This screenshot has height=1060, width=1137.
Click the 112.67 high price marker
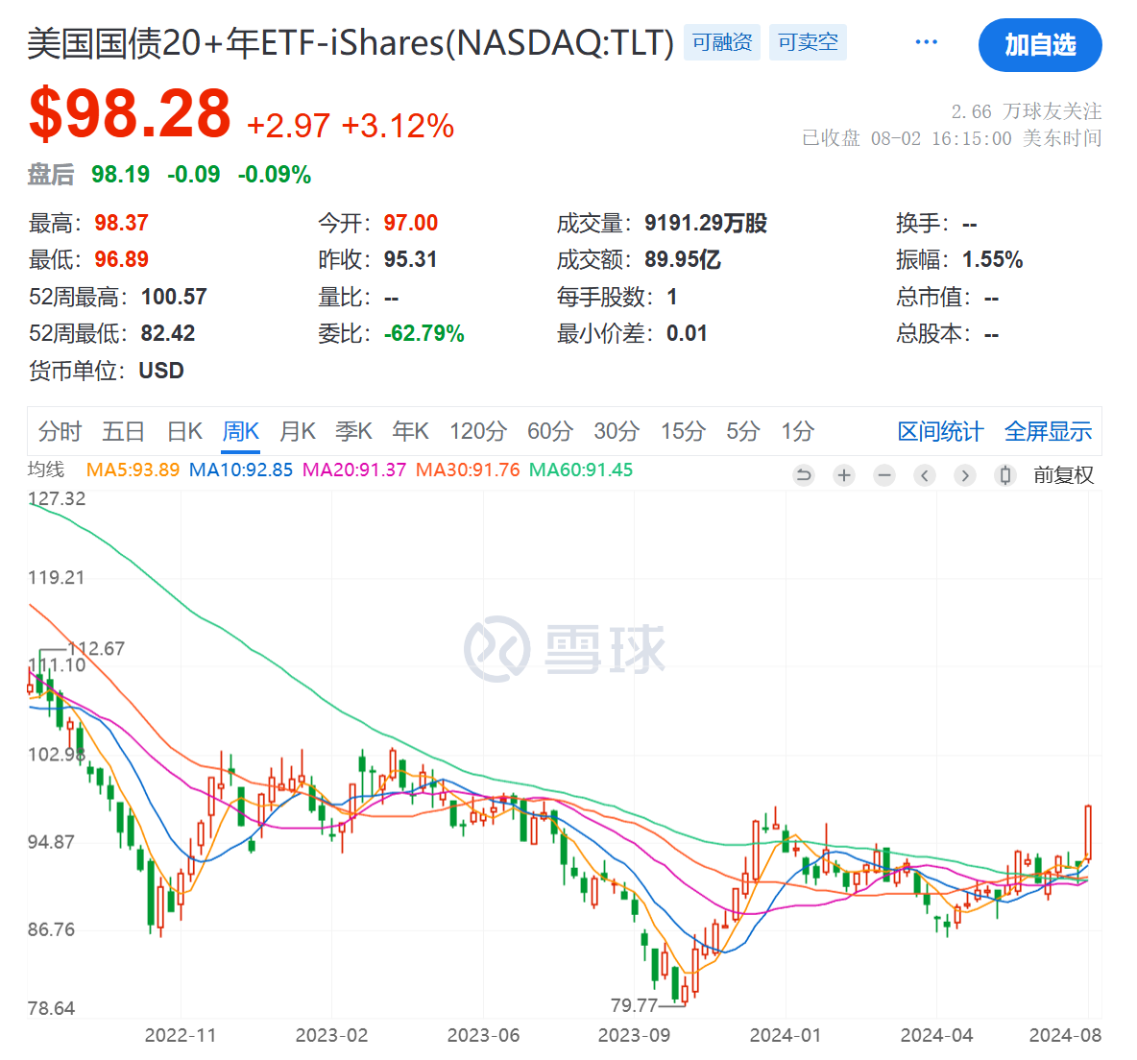click(96, 648)
